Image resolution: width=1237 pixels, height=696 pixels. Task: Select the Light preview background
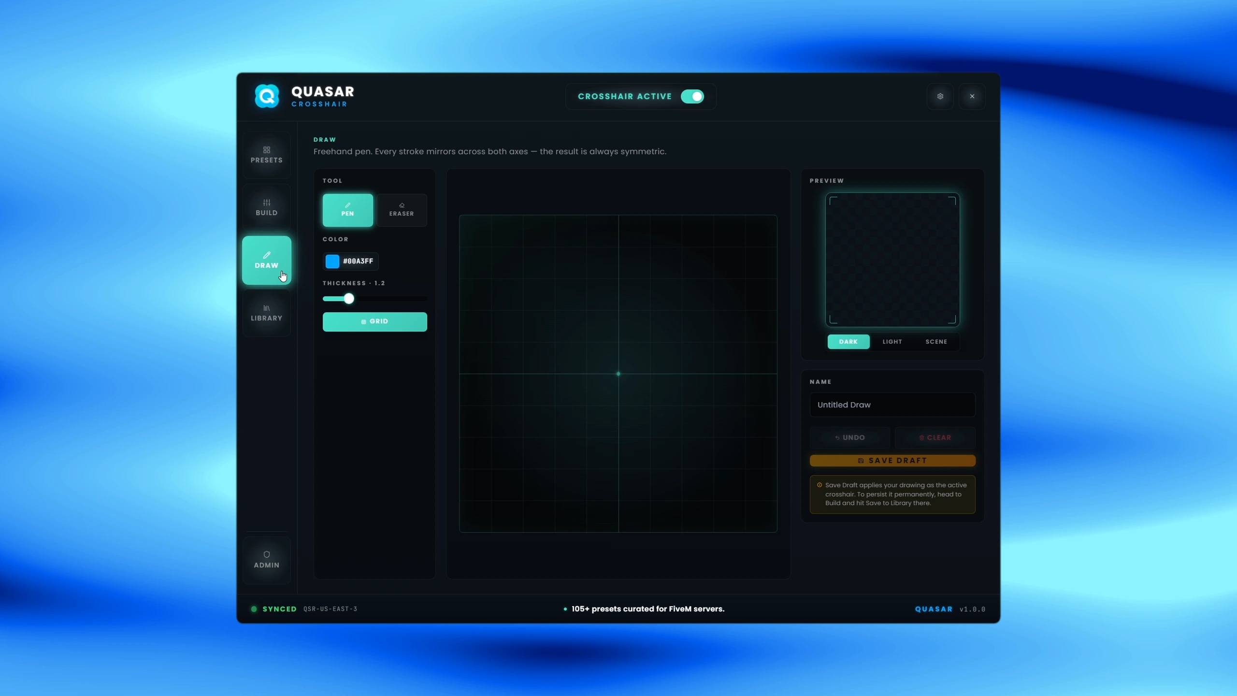coord(892,342)
